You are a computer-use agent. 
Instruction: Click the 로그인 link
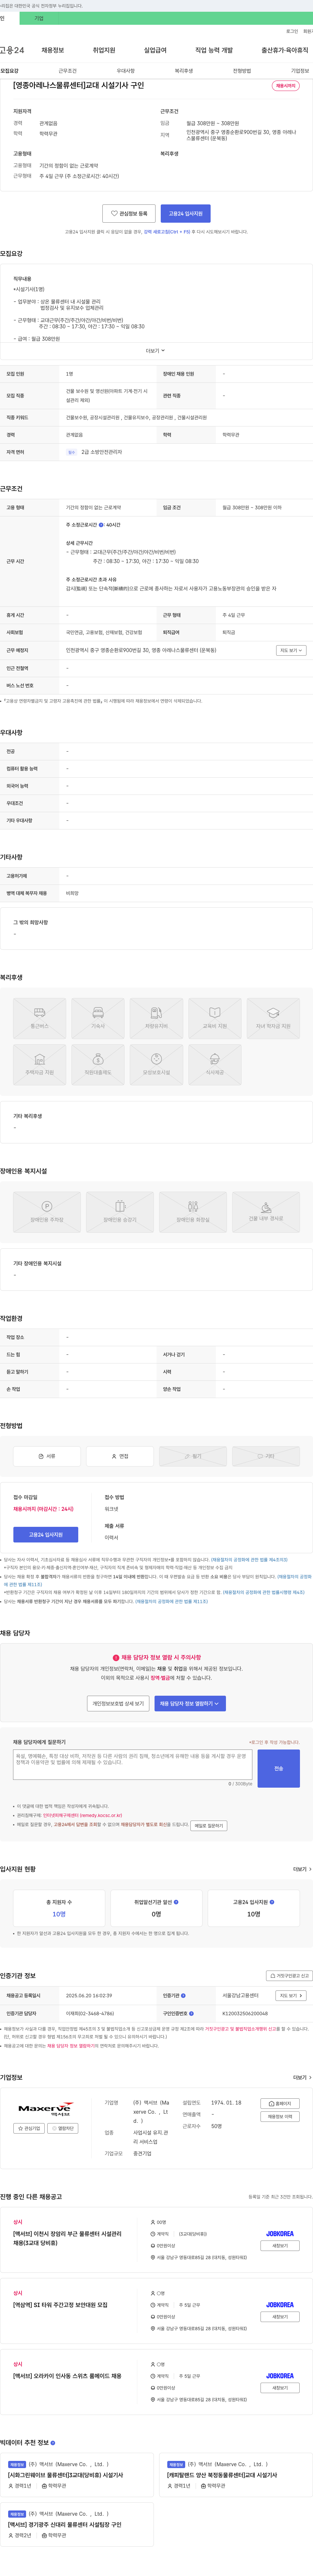pos(292,31)
